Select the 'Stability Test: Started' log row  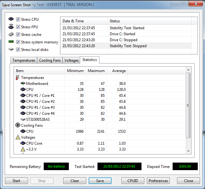[126, 28]
